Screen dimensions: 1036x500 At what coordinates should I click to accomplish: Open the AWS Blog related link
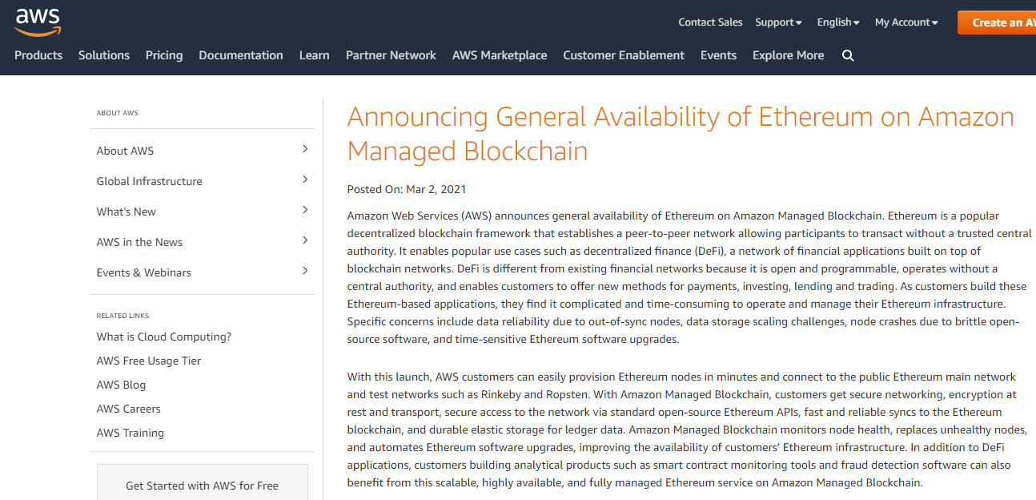point(122,385)
